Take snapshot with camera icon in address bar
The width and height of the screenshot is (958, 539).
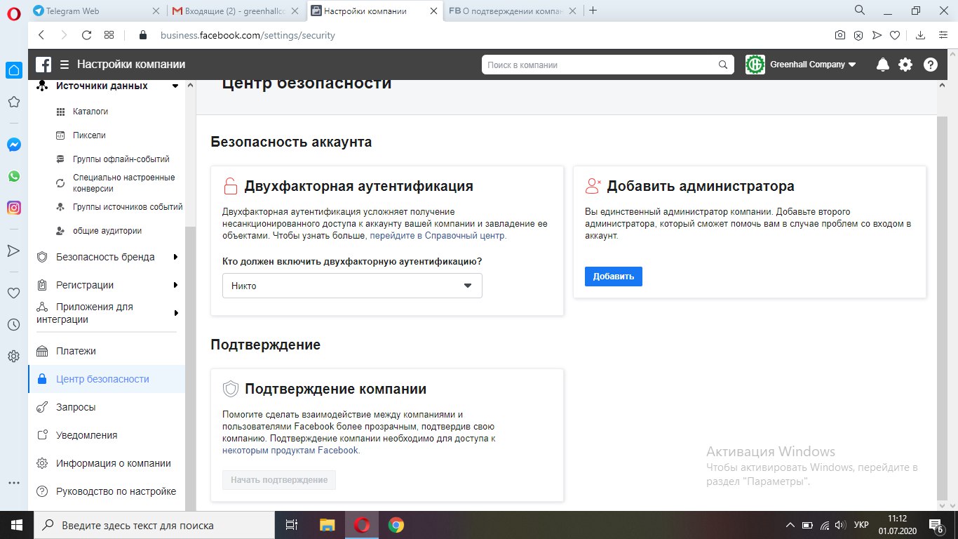click(840, 35)
